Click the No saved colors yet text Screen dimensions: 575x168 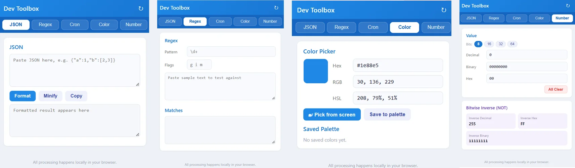pyautogui.click(x=325, y=140)
